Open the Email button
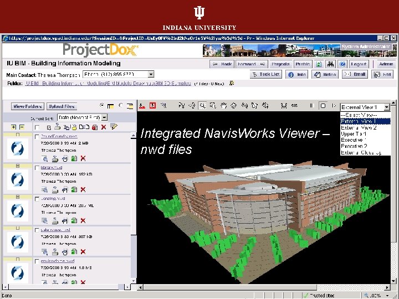 point(355,75)
